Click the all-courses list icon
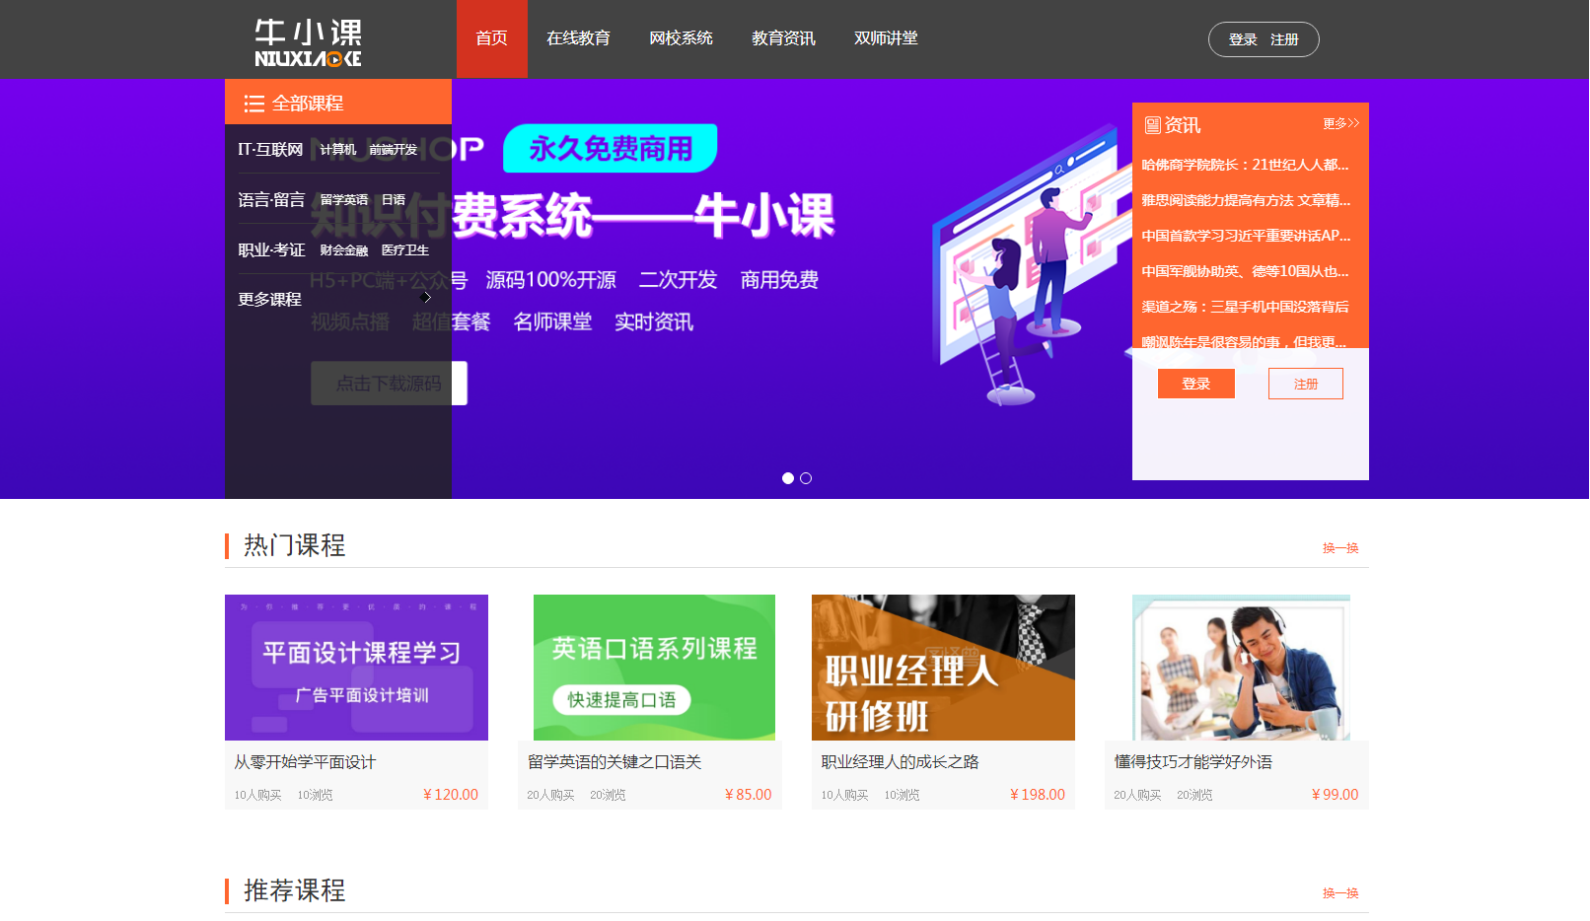Image resolution: width=1590 pixels, height=921 pixels. tap(253, 104)
